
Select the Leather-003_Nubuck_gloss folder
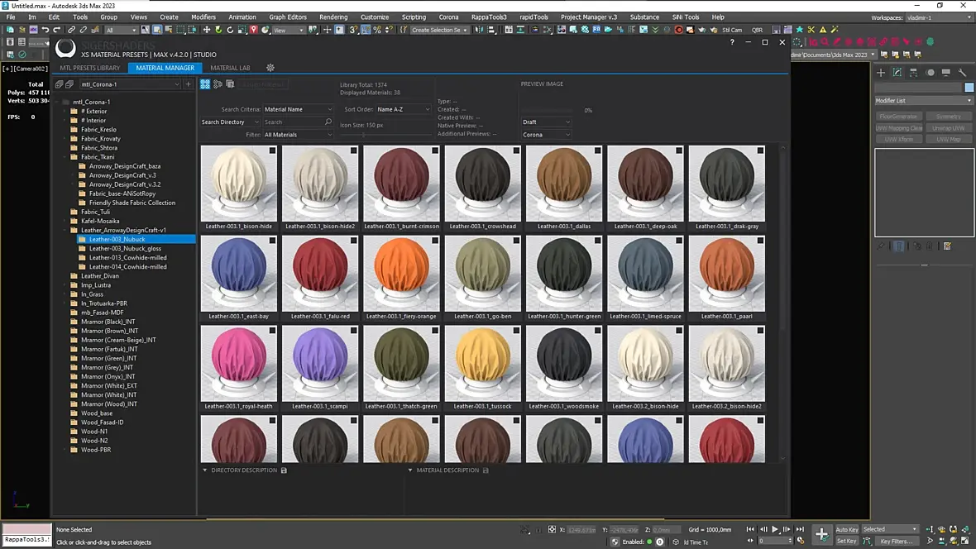click(125, 248)
